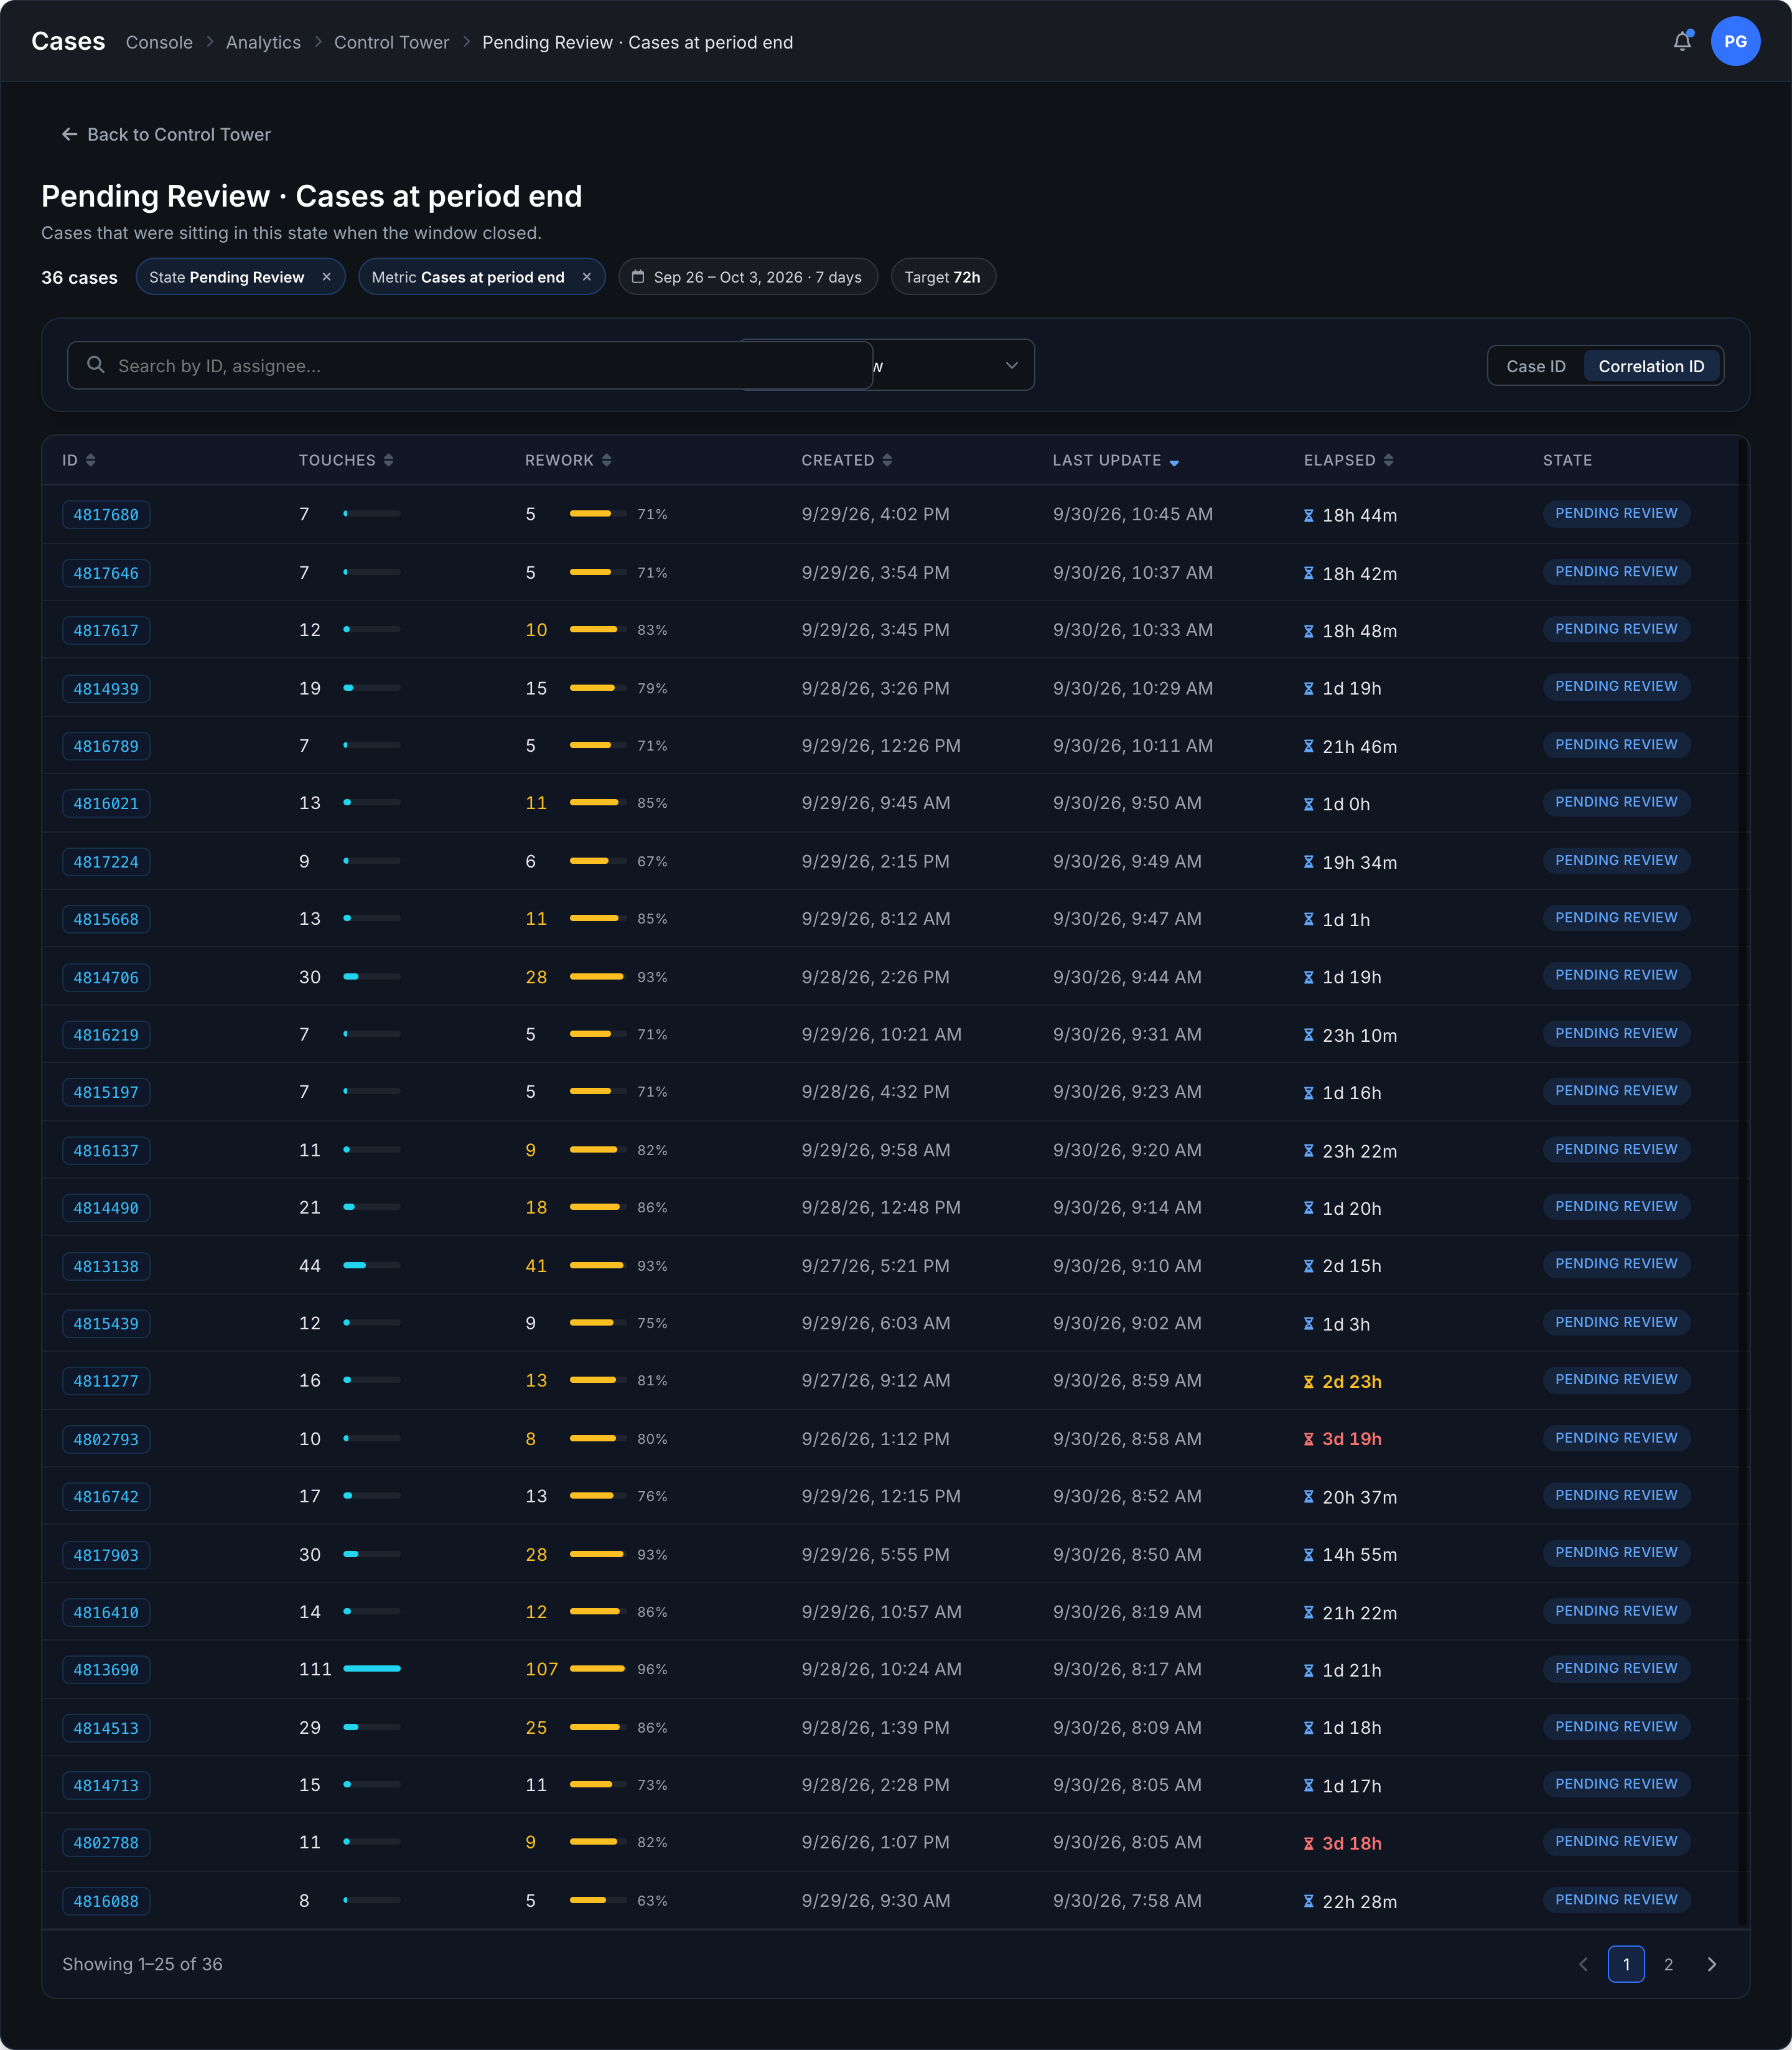
Task: Click the calendar icon in the date range chip
Action: click(x=638, y=277)
